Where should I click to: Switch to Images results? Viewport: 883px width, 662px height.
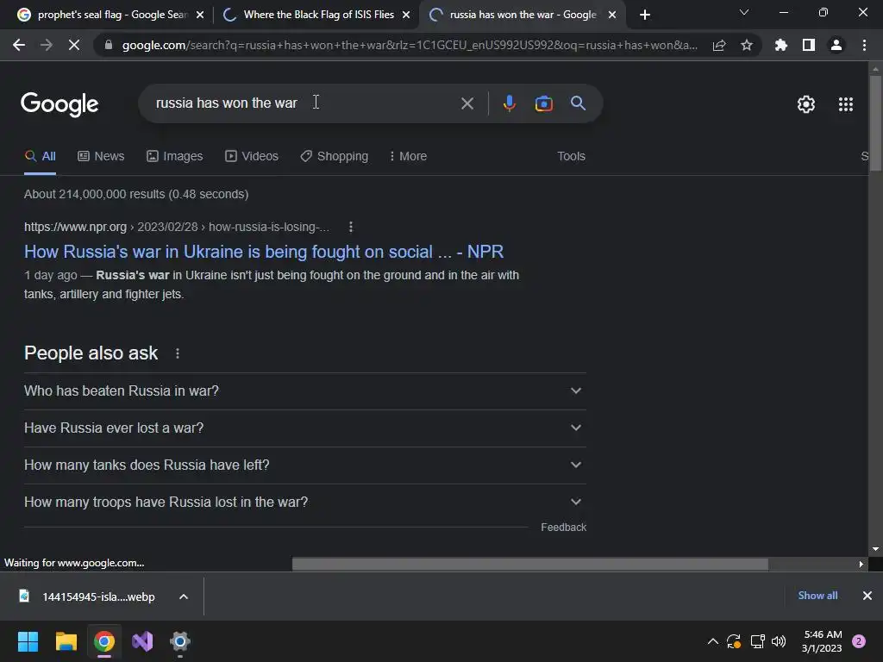click(174, 156)
